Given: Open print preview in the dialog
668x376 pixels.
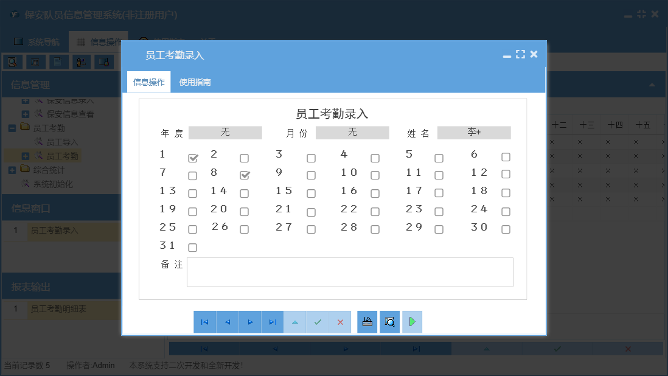Looking at the screenshot, I should click(x=389, y=321).
